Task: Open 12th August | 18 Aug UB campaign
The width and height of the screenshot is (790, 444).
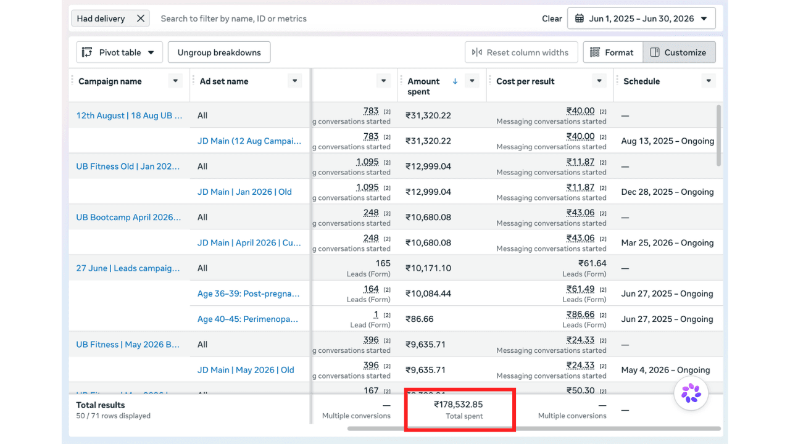Action: [x=129, y=115]
